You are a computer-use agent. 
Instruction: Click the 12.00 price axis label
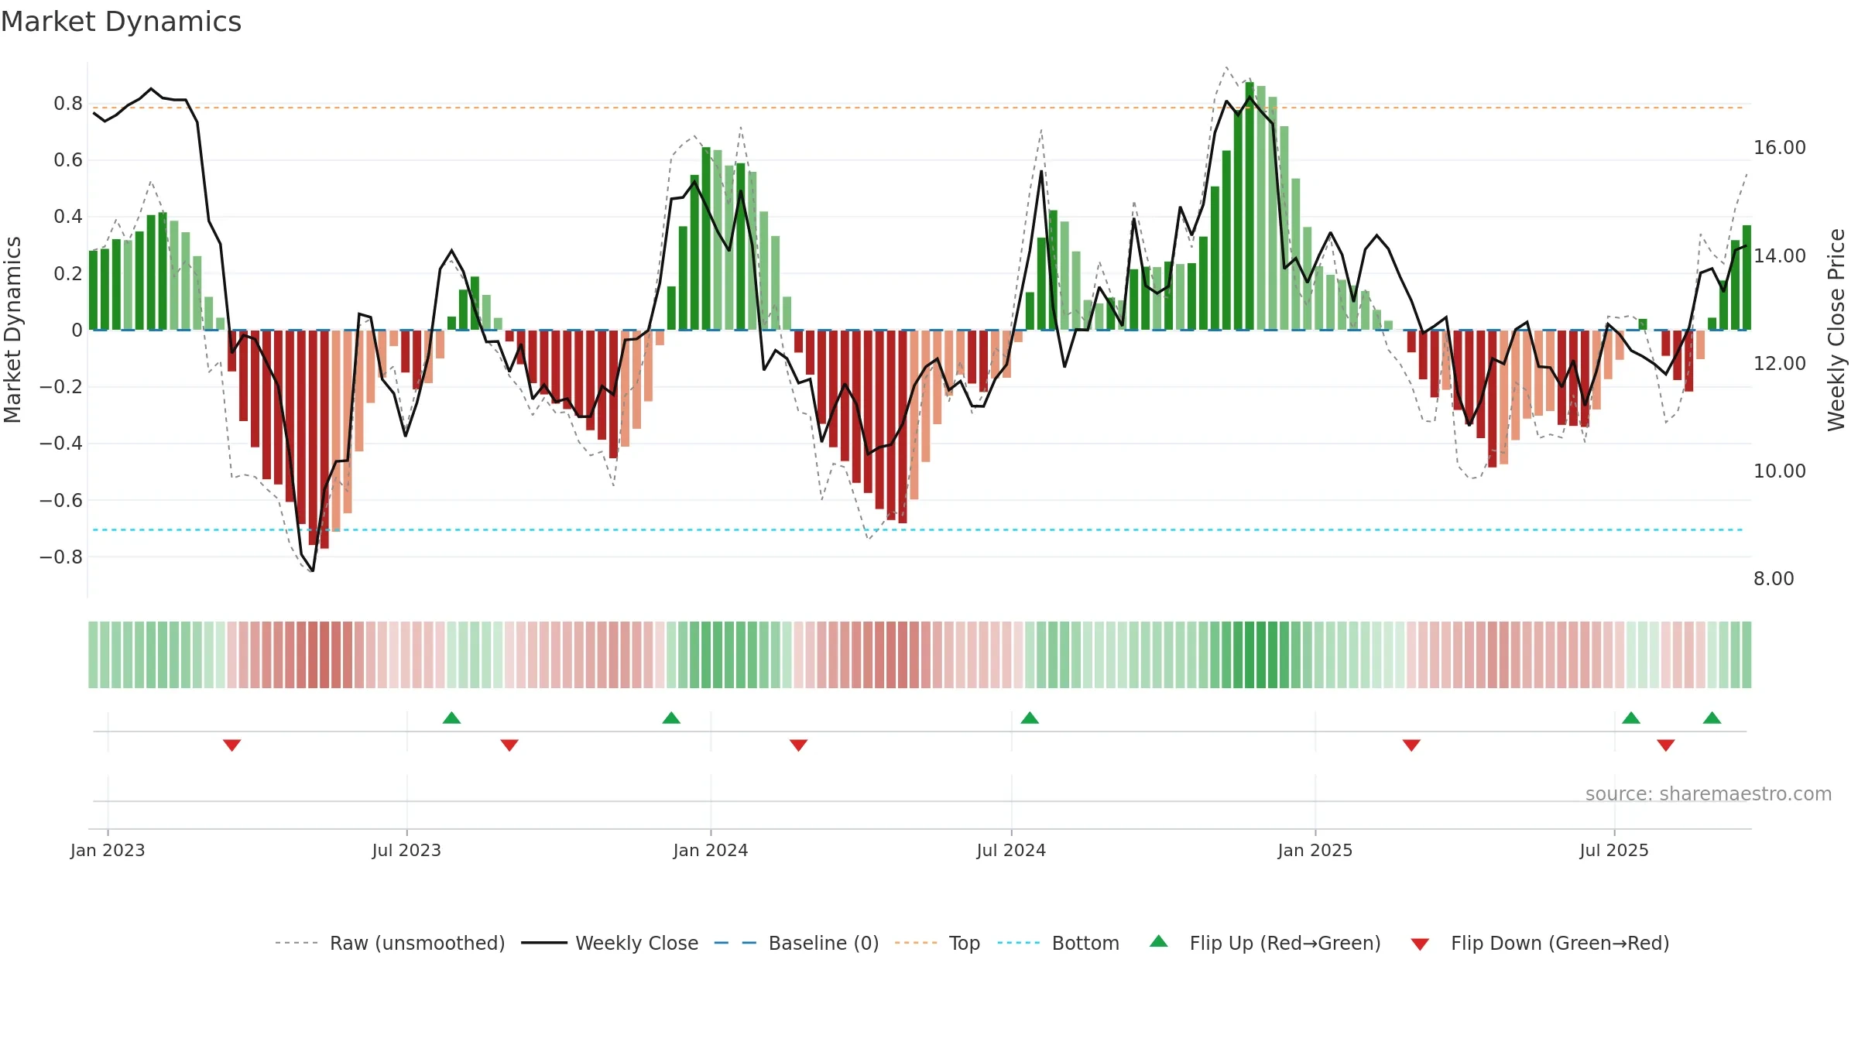coord(1780,363)
